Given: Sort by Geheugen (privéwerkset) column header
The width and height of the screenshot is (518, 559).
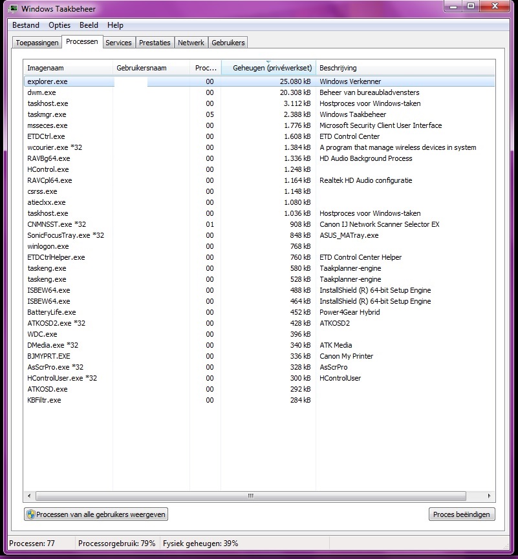Looking at the screenshot, I should (x=268, y=68).
